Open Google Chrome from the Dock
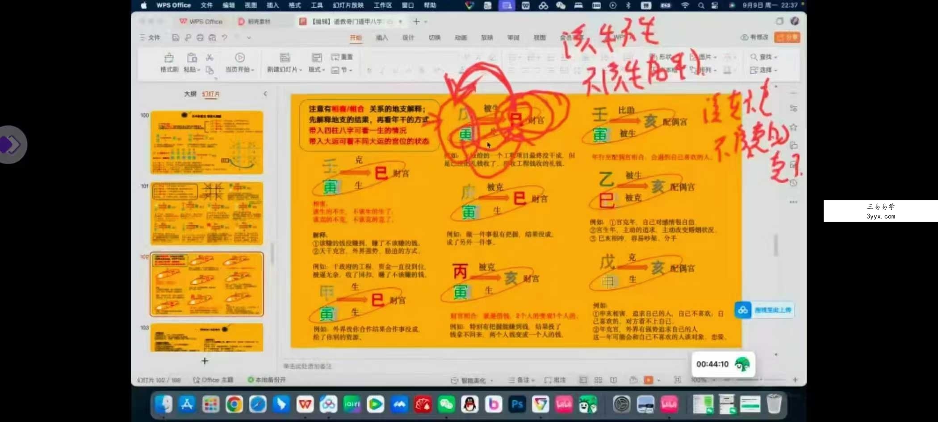The width and height of the screenshot is (938, 422). pyautogui.click(x=234, y=405)
